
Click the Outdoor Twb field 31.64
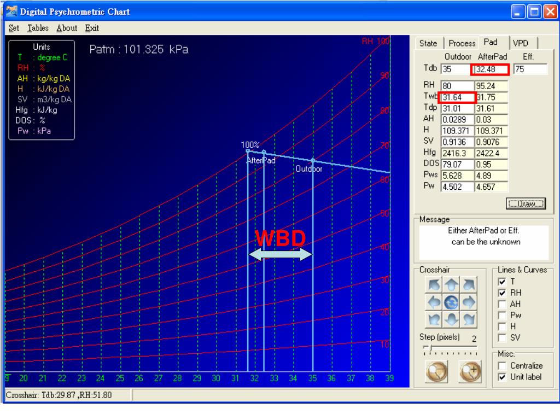tap(458, 97)
